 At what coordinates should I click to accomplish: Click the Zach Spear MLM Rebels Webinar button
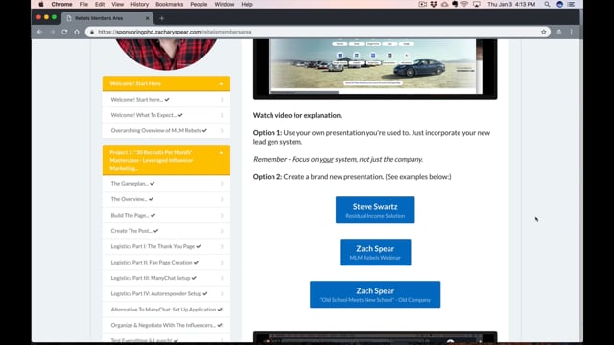pos(375,252)
